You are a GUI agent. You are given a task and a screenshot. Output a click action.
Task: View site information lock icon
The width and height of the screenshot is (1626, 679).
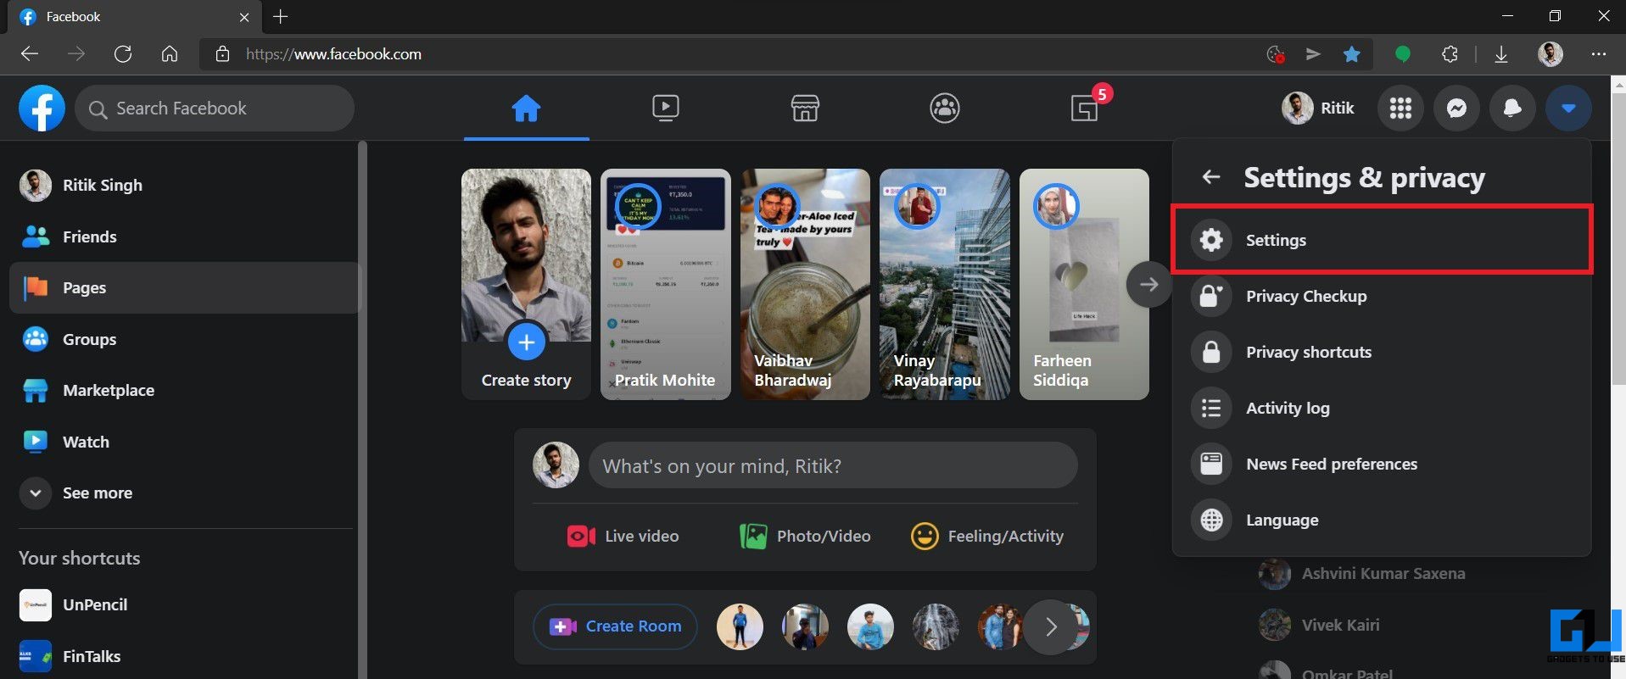click(222, 54)
